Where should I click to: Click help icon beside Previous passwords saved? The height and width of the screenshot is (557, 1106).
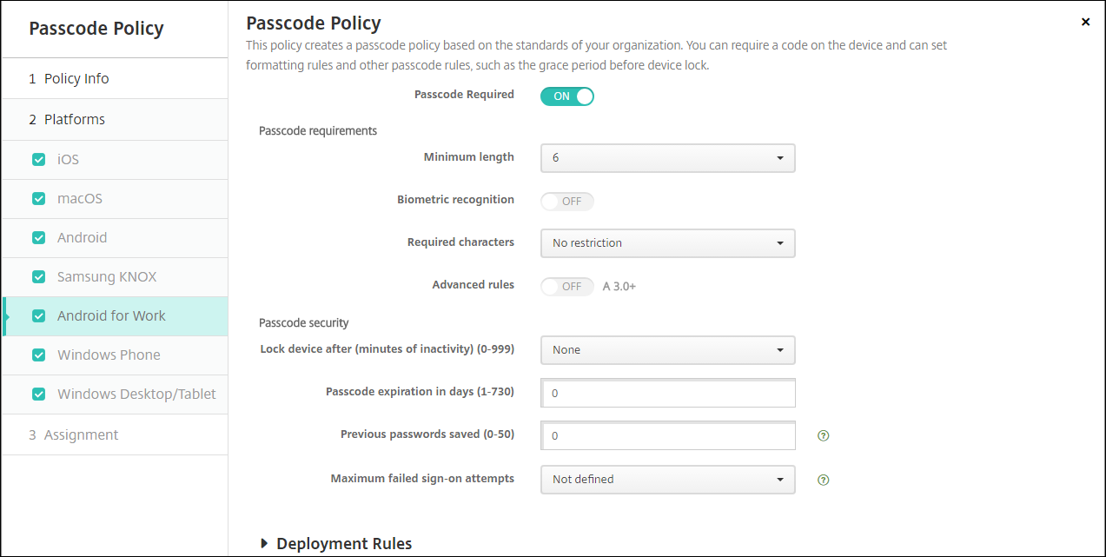tap(824, 435)
